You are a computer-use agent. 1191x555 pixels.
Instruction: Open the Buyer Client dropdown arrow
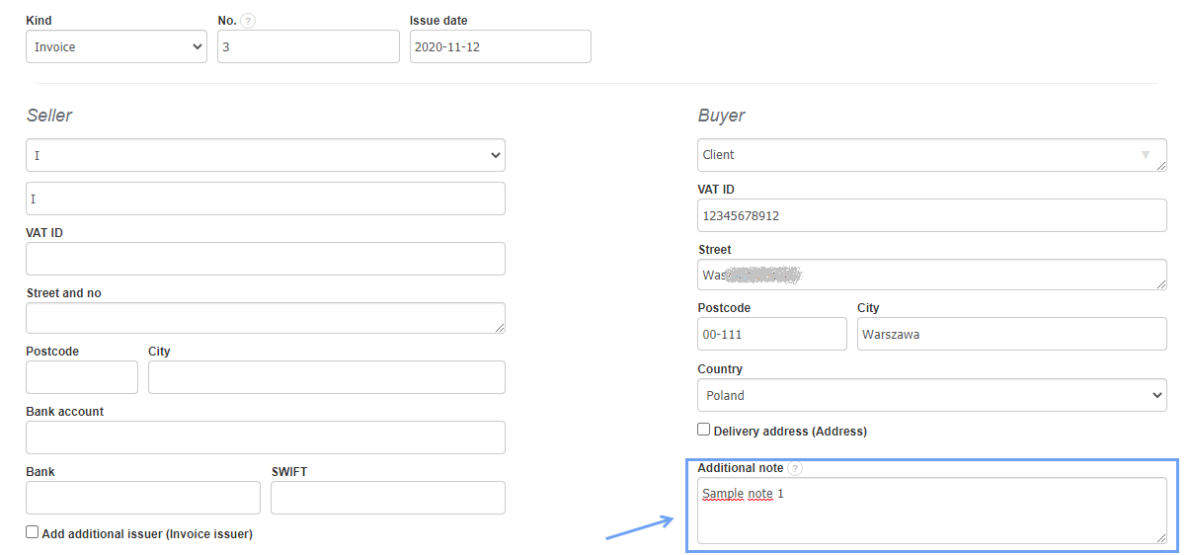tap(1146, 155)
